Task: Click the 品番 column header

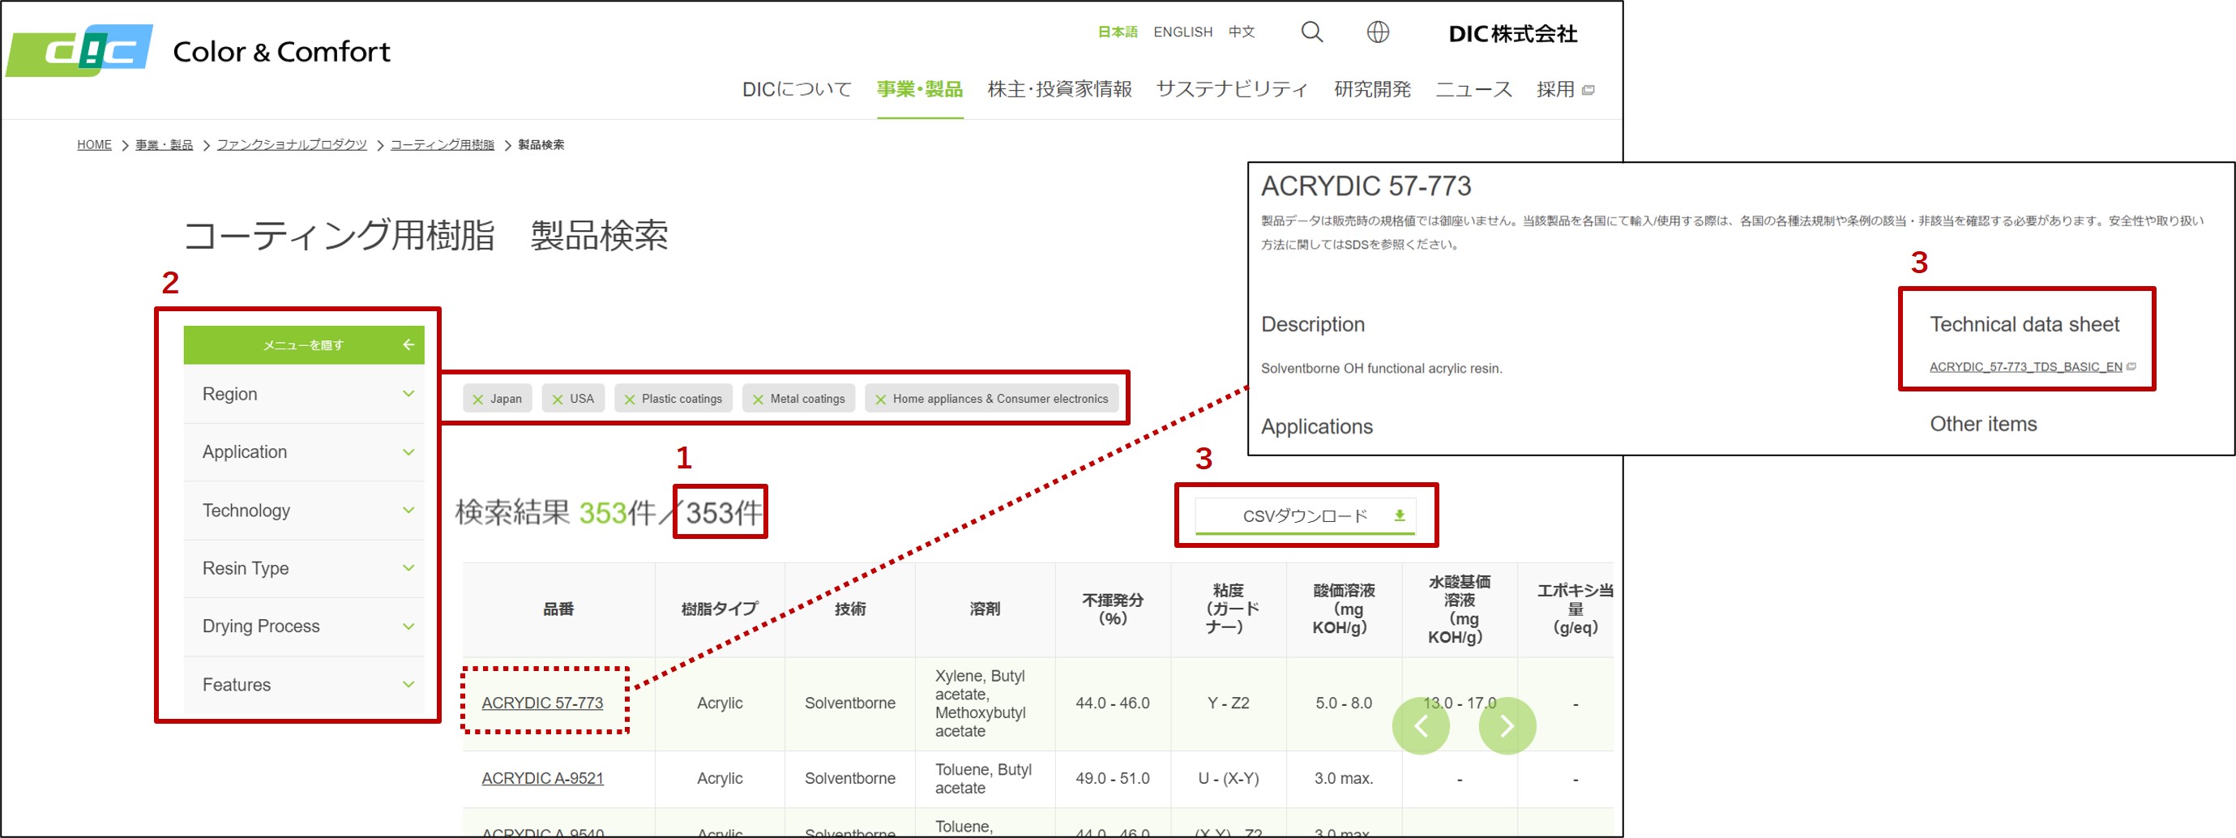Action: point(558,609)
